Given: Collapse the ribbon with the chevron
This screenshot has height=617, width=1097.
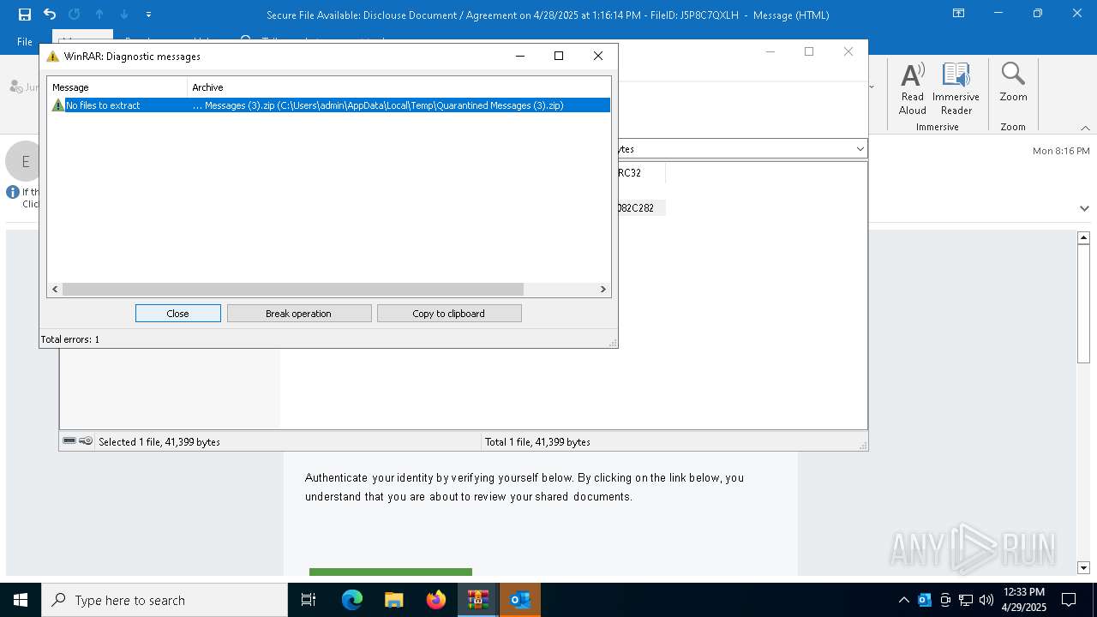Looking at the screenshot, I should click(x=1085, y=128).
